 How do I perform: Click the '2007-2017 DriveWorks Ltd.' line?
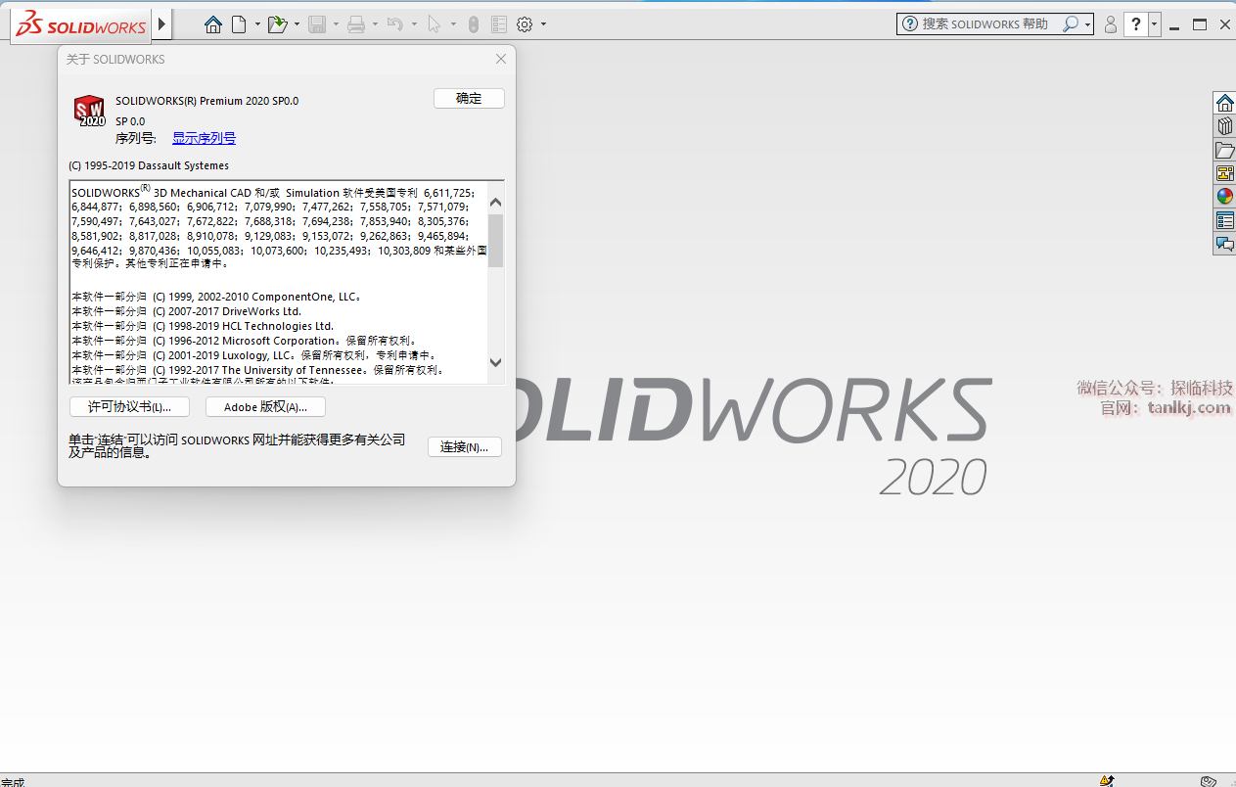click(186, 311)
